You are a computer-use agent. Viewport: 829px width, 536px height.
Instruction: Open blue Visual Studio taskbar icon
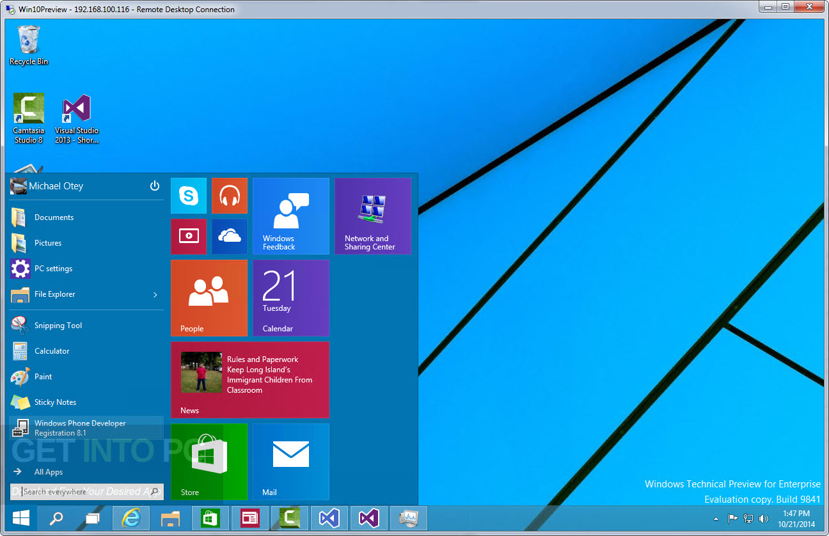pos(329,518)
